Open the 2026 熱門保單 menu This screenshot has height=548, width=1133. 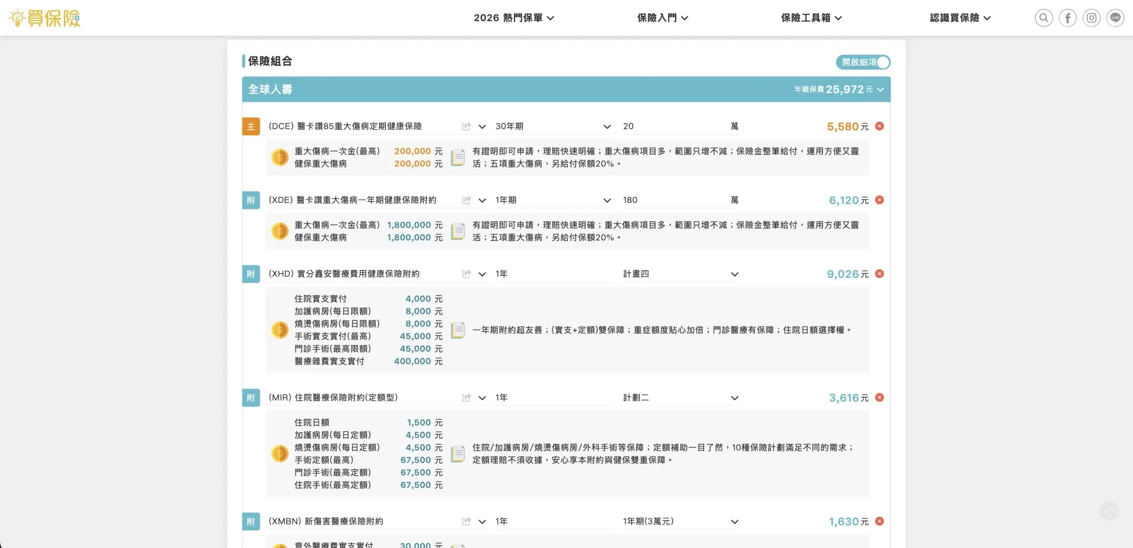513,18
